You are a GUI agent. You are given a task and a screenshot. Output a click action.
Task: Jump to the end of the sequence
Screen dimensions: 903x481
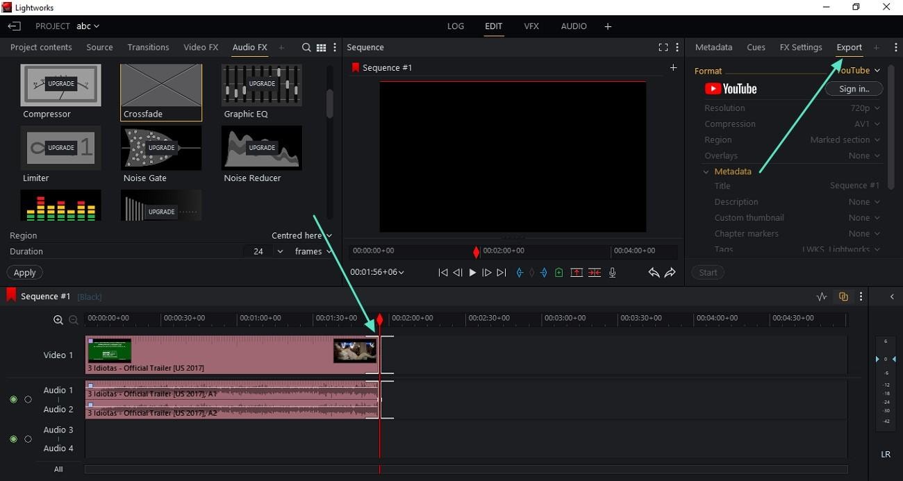[x=502, y=273]
